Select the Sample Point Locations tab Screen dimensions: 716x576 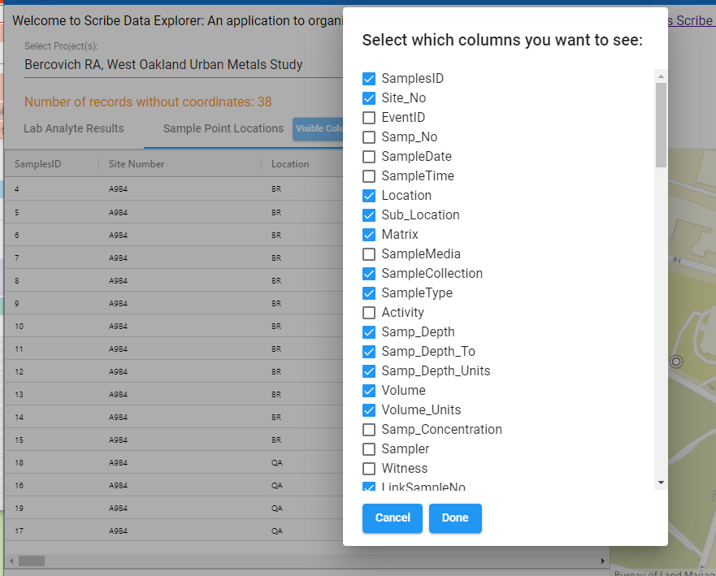click(223, 128)
